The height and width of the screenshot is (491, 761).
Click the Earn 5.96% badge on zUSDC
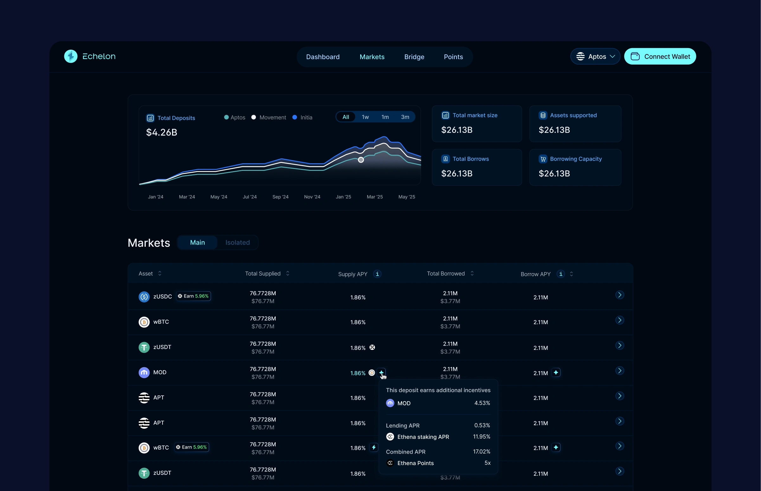coord(194,296)
